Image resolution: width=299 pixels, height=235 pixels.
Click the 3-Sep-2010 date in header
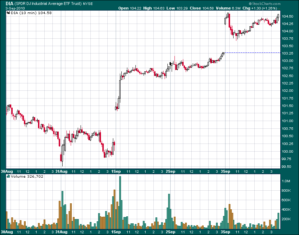(x=15, y=8)
